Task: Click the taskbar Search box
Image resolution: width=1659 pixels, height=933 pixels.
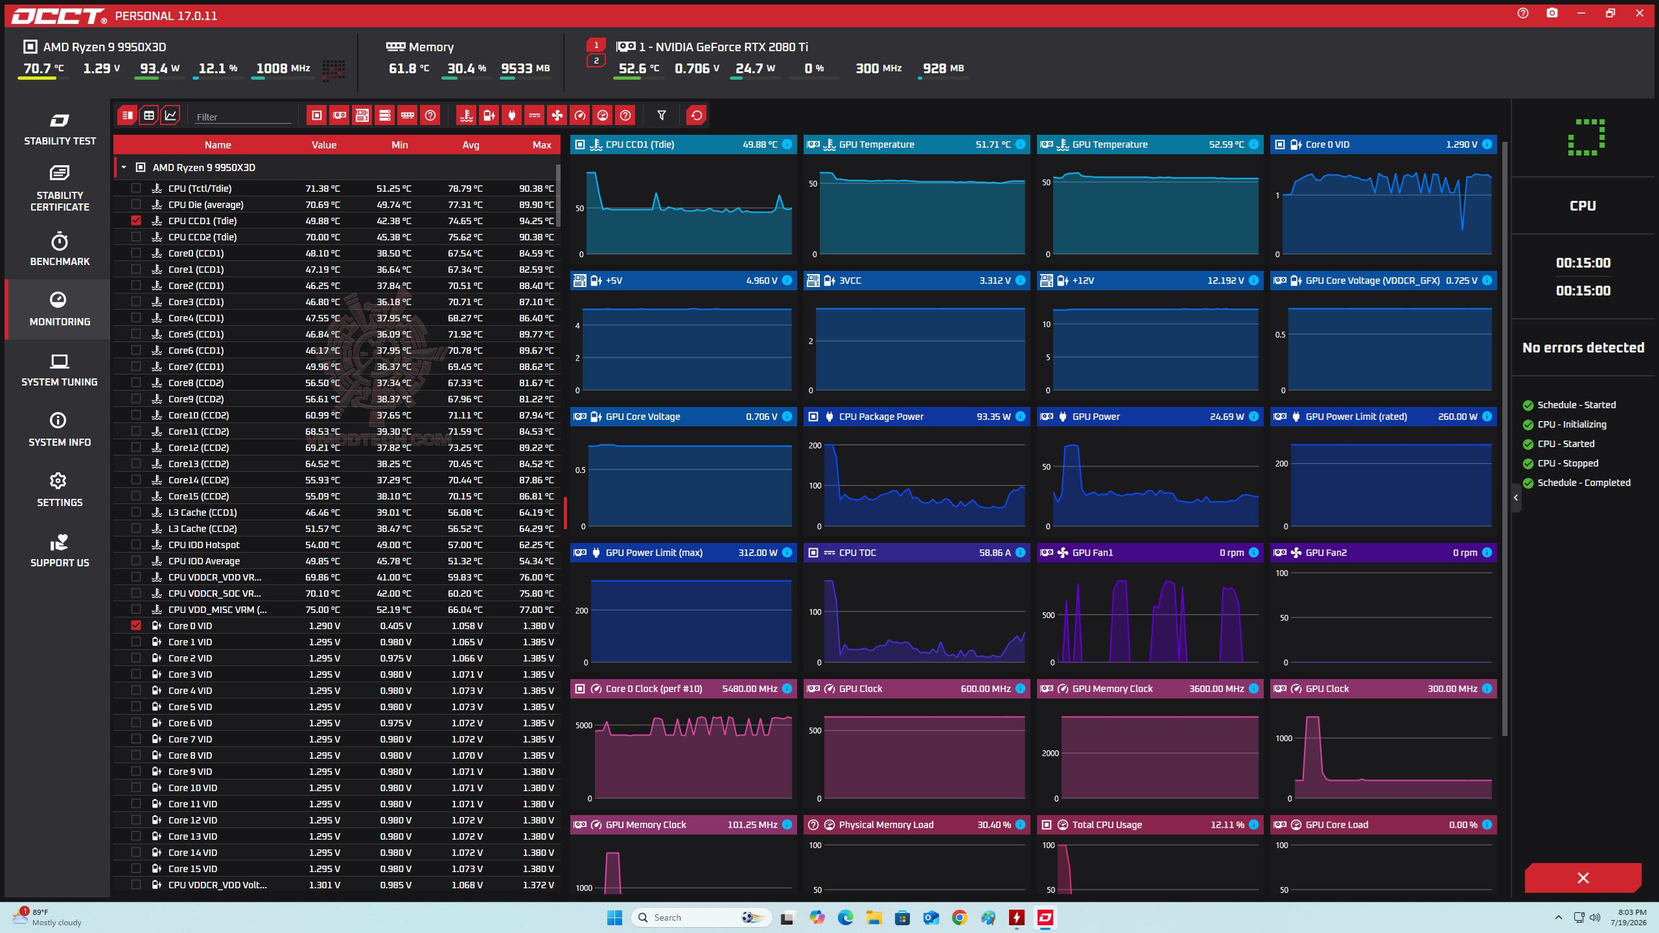Action: pyautogui.click(x=702, y=917)
